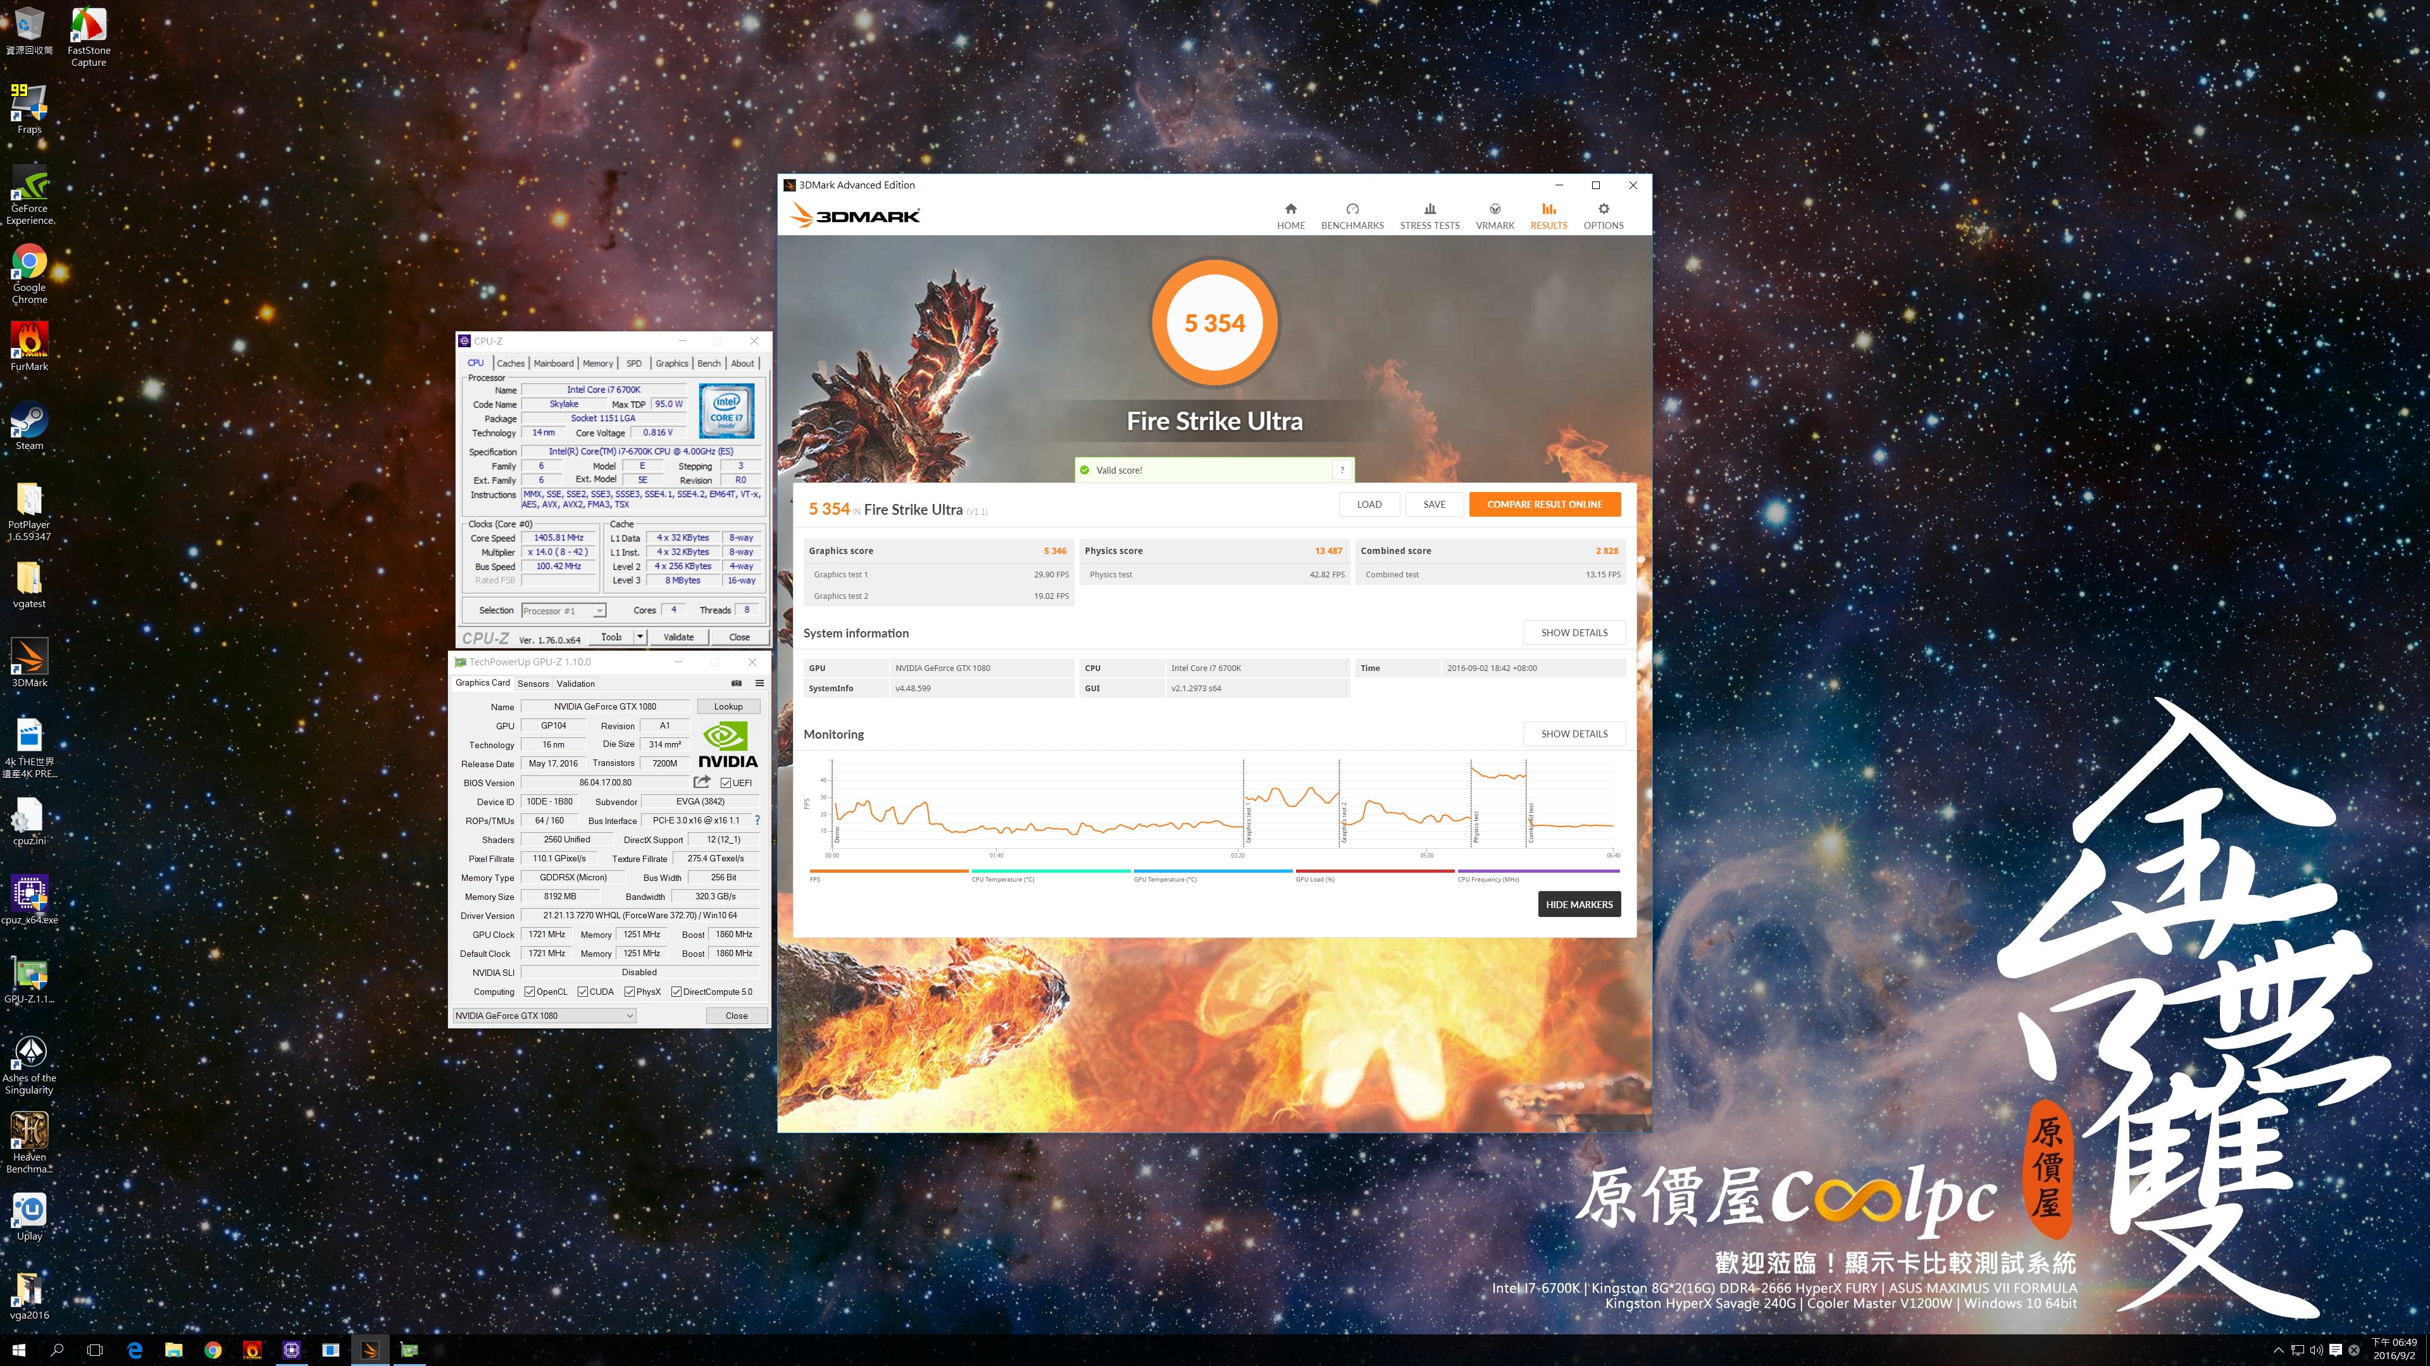This screenshot has width=2430, height=1366.
Task: Open Google Chrome desktop shortcut
Action: [x=29, y=273]
